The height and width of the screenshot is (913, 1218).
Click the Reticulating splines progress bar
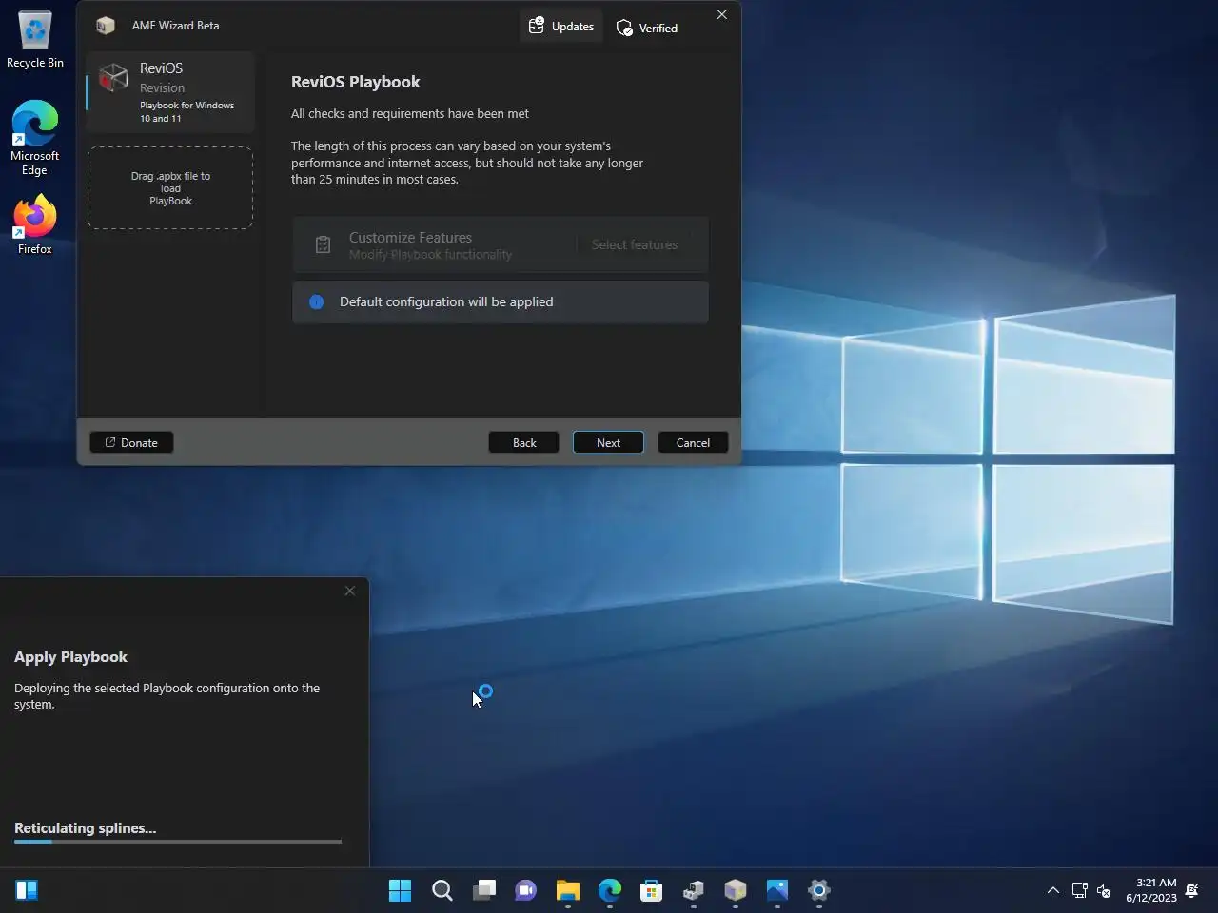[178, 841]
